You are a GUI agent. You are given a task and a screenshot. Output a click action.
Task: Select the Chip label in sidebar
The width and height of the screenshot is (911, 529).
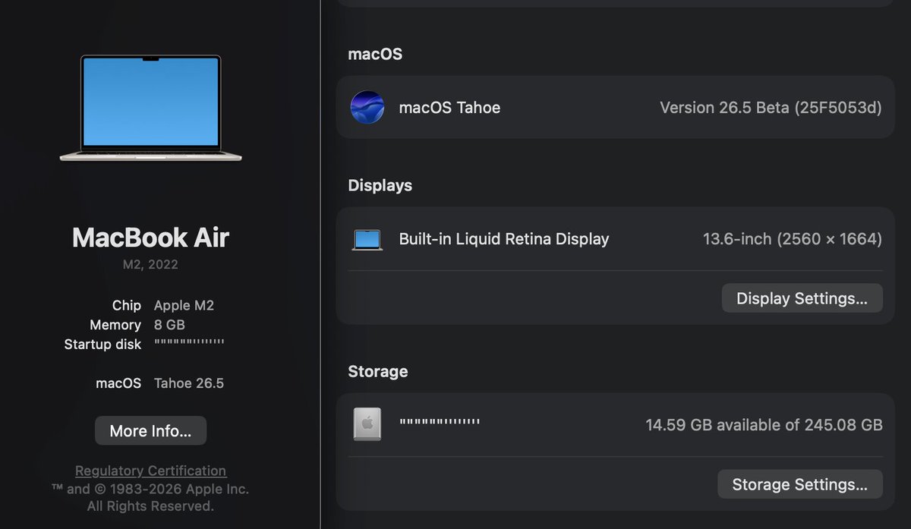pos(127,305)
